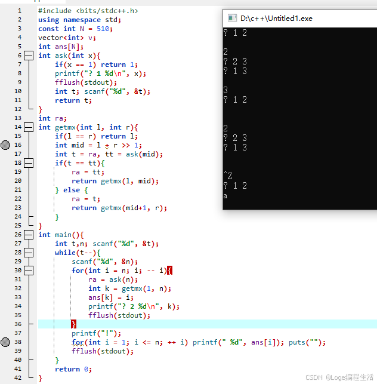This screenshot has height=384, width=377.
Task: Collapse the ask function fold at line 6
Action: (29, 56)
